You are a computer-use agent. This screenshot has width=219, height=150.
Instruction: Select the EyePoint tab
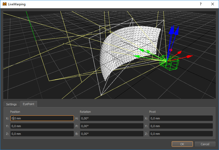(x=29, y=104)
